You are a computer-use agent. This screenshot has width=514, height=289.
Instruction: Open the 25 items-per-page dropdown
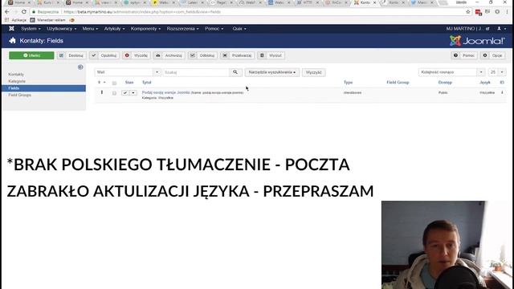coord(497,72)
